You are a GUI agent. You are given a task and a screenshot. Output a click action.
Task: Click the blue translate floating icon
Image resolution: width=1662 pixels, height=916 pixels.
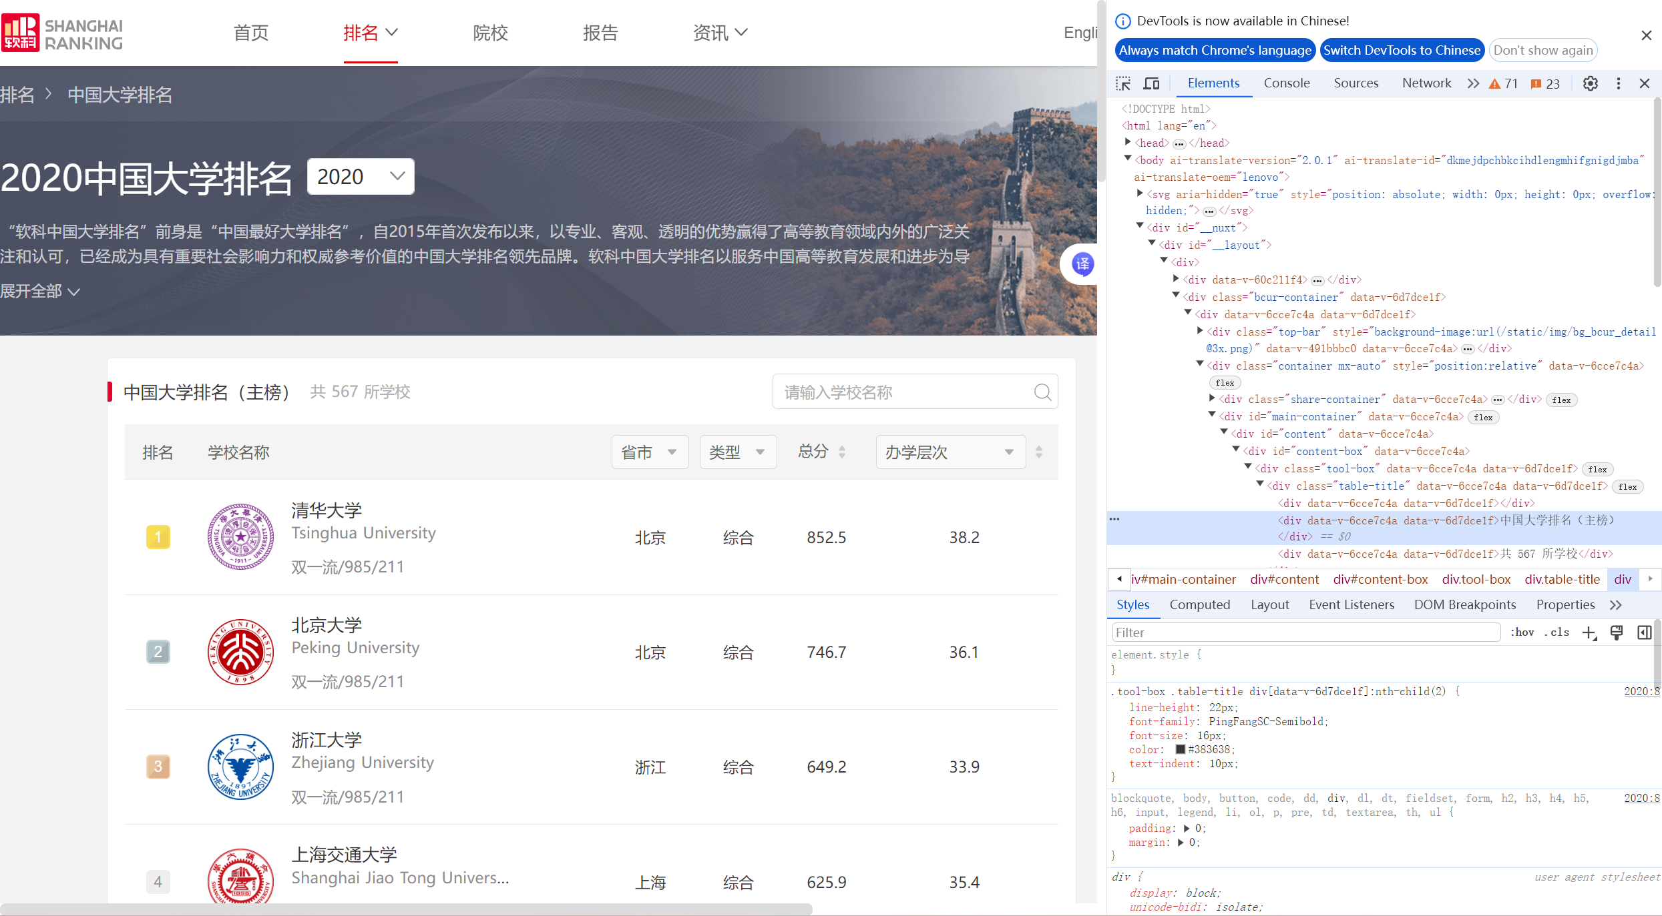click(1082, 264)
